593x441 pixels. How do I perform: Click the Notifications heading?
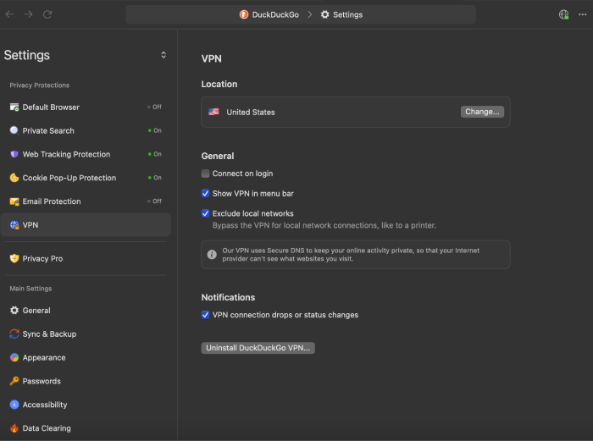(x=228, y=297)
